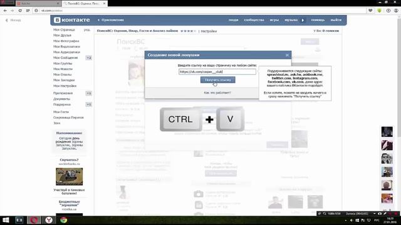Image resolution: width=401 pixels, height=225 pixels.
Task: Click the recorder camera snapshot icon
Action: point(380,214)
